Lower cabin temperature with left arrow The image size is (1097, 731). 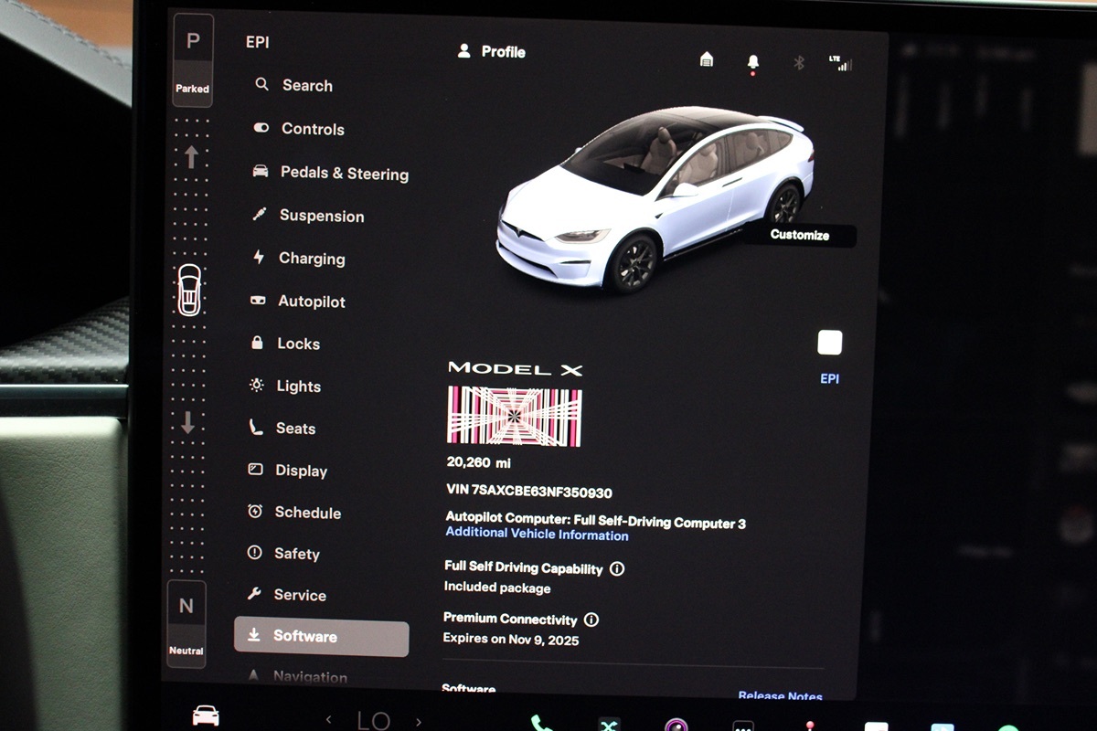329,719
